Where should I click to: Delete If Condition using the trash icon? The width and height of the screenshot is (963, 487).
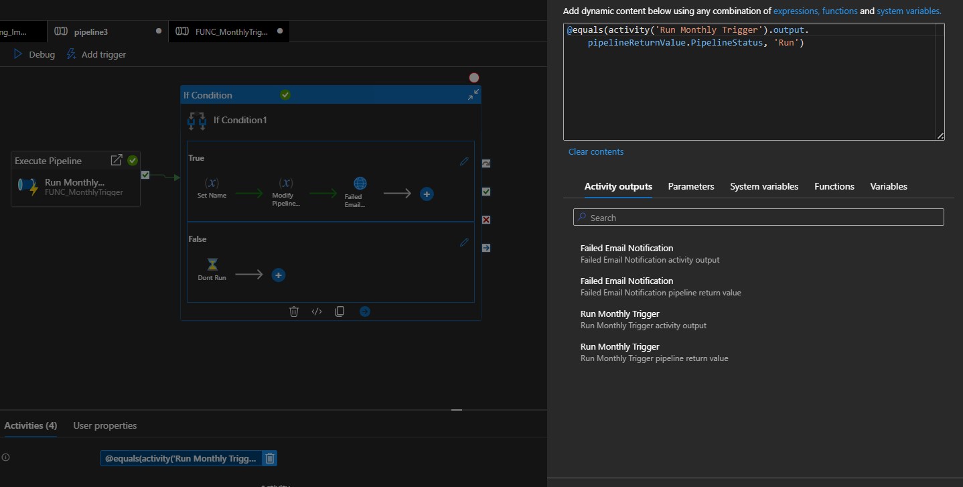click(294, 311)
